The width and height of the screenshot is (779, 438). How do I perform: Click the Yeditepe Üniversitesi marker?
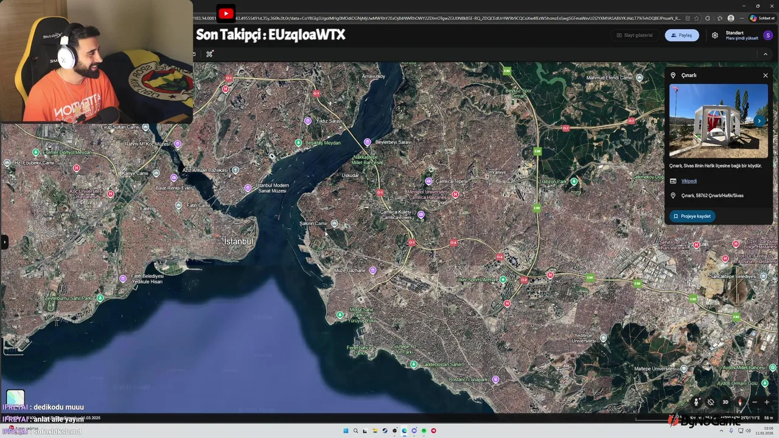603,338
